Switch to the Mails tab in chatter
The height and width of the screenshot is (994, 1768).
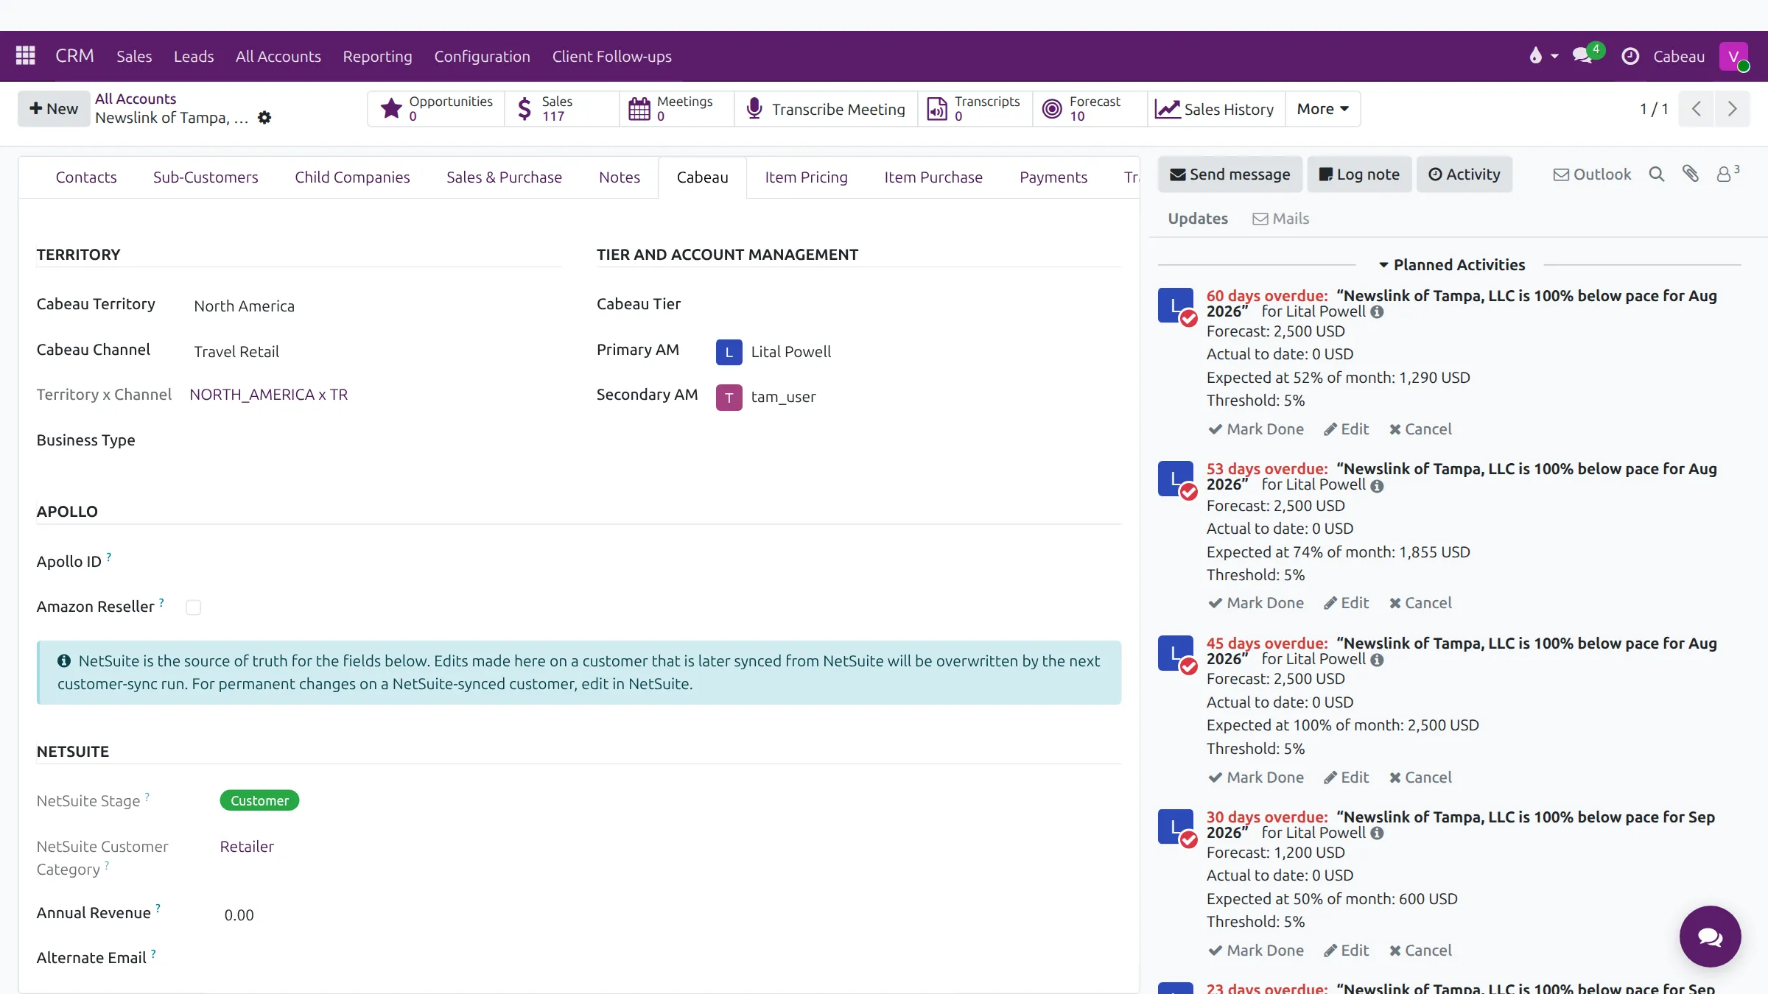pyautogui.click(x=1281, y=219)
